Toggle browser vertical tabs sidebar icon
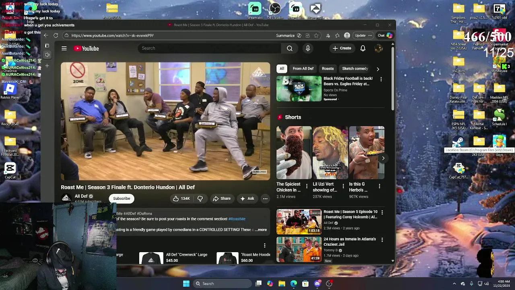 [x=47, y=46]
